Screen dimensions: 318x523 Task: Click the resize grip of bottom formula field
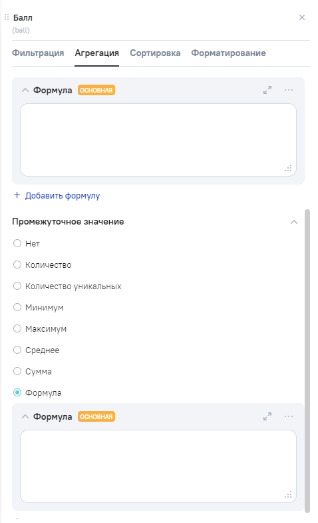pyautogui.click(x=288, y=495)
